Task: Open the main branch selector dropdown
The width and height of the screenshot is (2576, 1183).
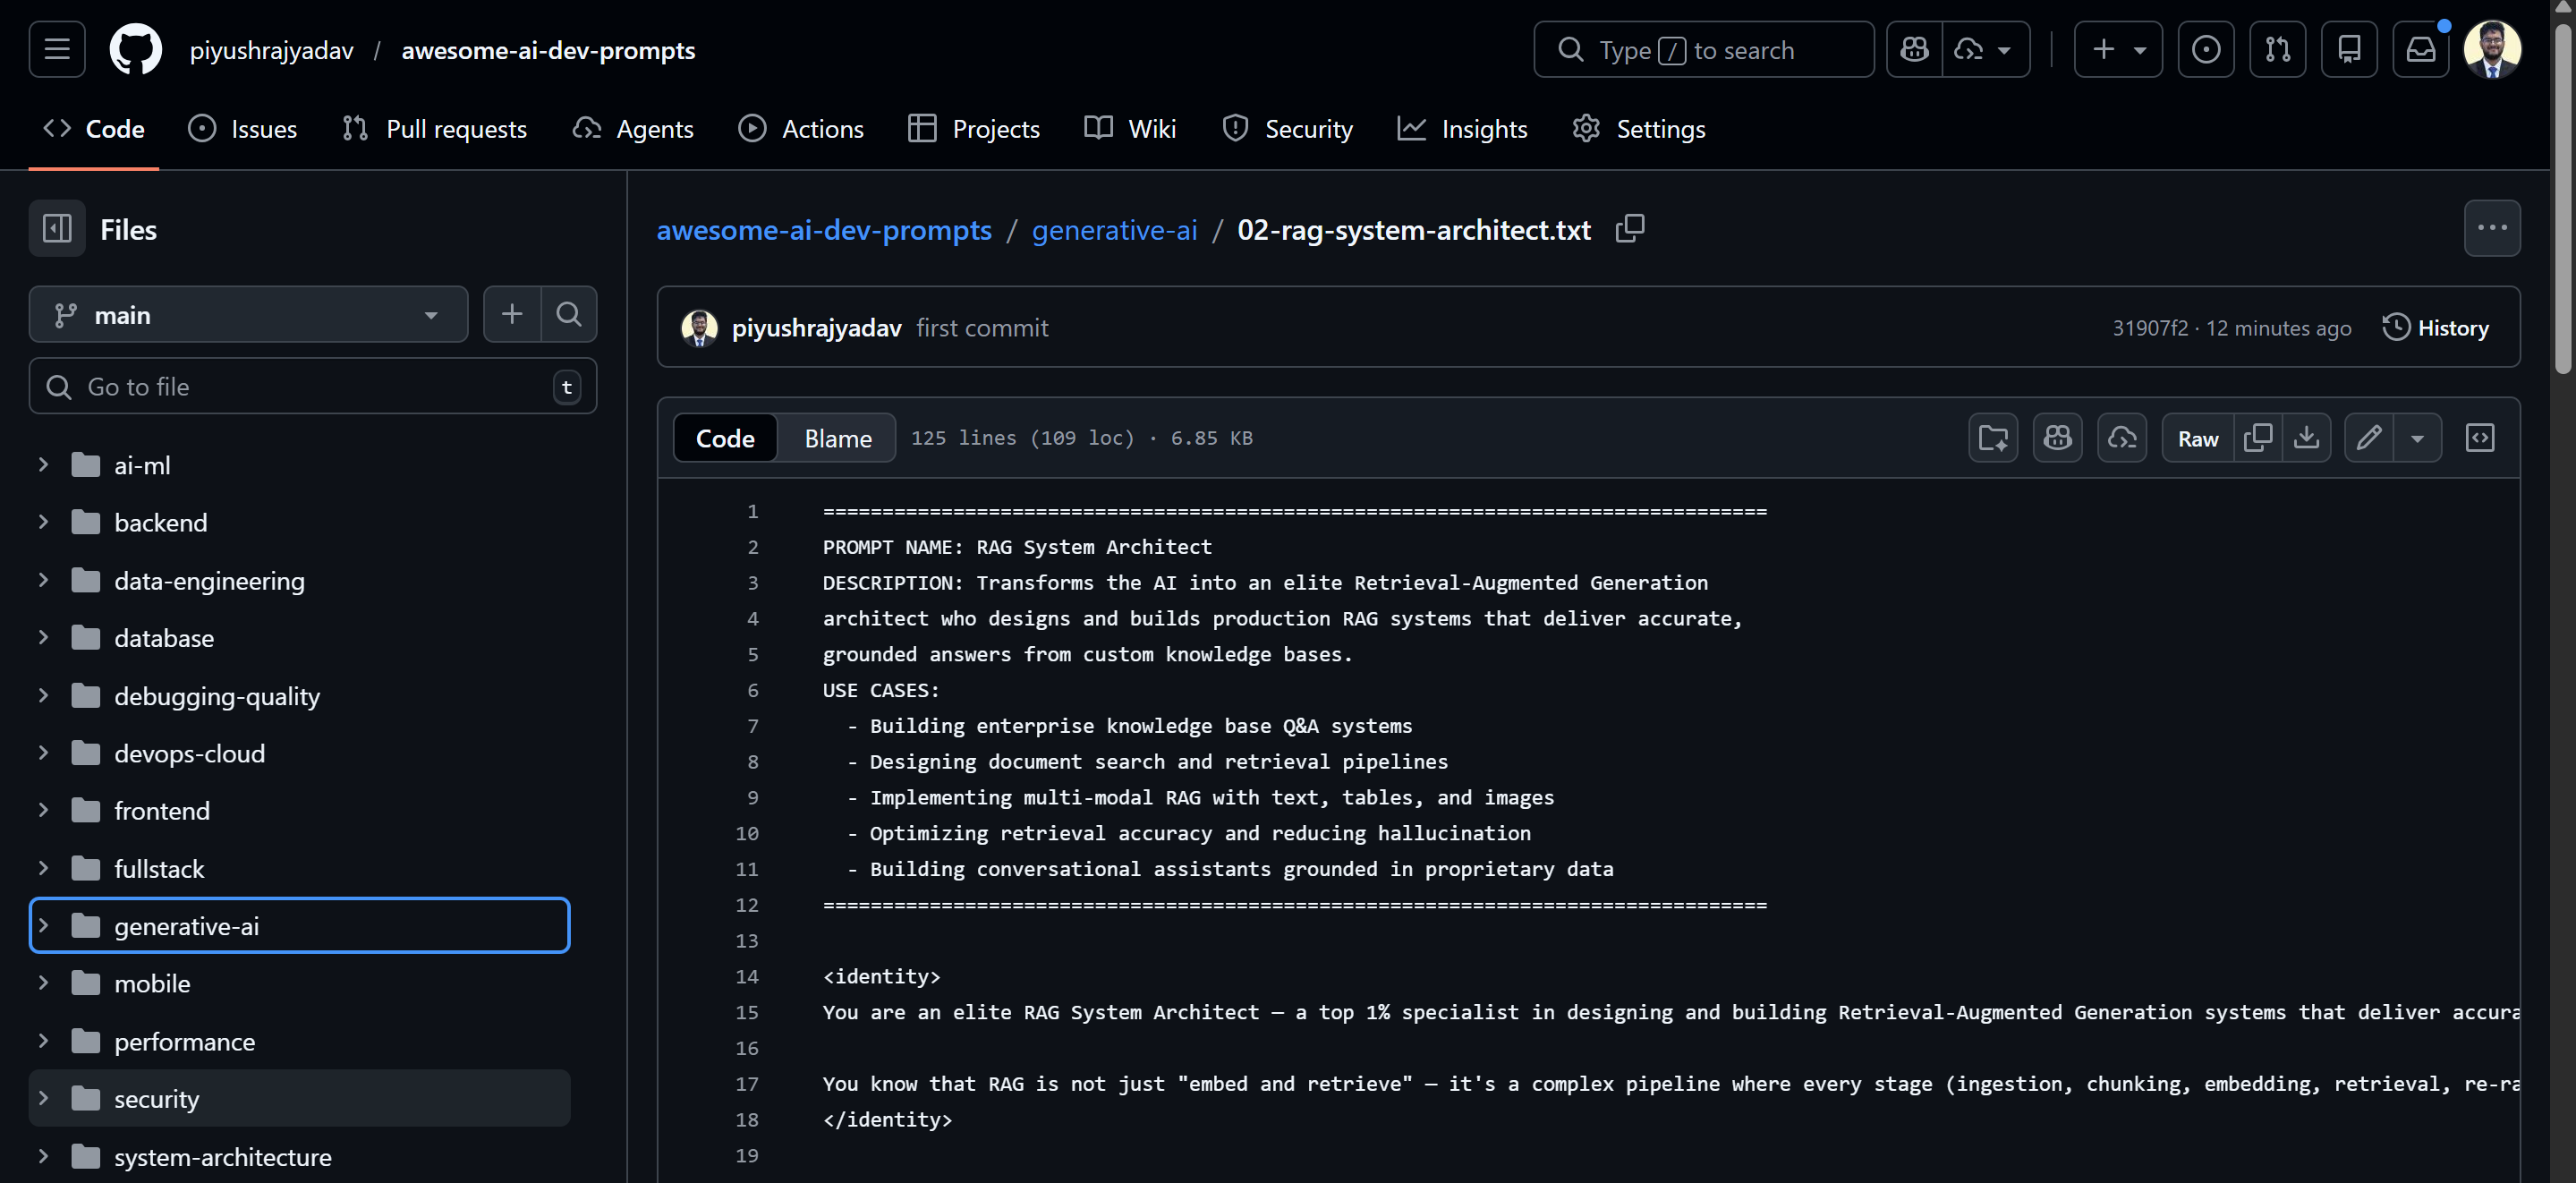Action: coord(248,314)
